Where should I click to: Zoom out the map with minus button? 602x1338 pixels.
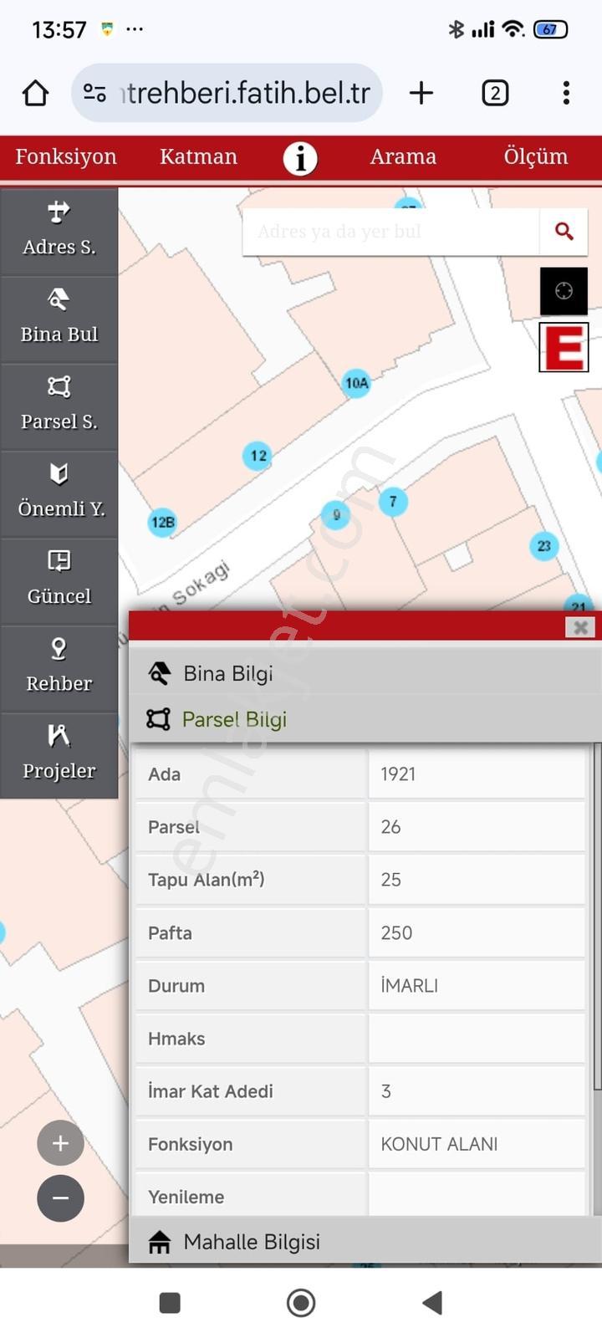point(60,1198)
